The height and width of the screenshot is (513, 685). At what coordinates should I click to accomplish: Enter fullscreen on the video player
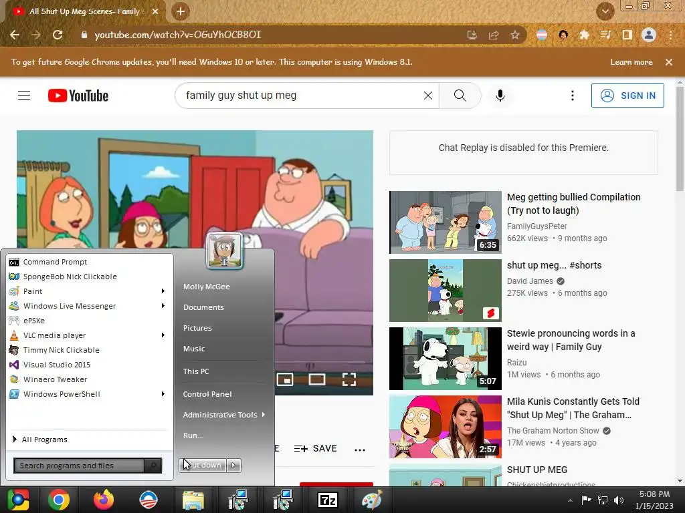(349, 379)
